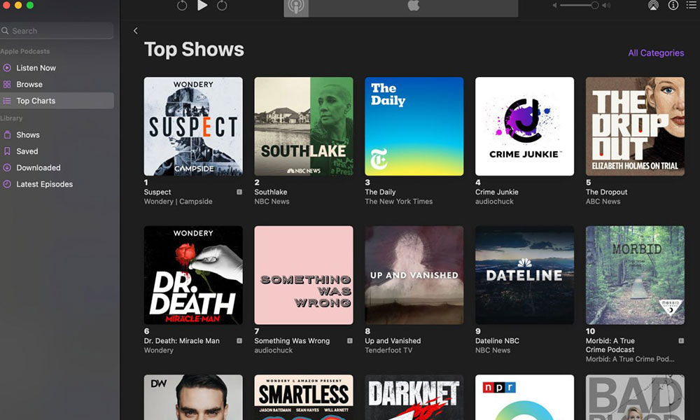The height and width of the screenshot is (420, 700).
Task: Click the Downloaded icon in the sidebar
Action: (7, 168)
